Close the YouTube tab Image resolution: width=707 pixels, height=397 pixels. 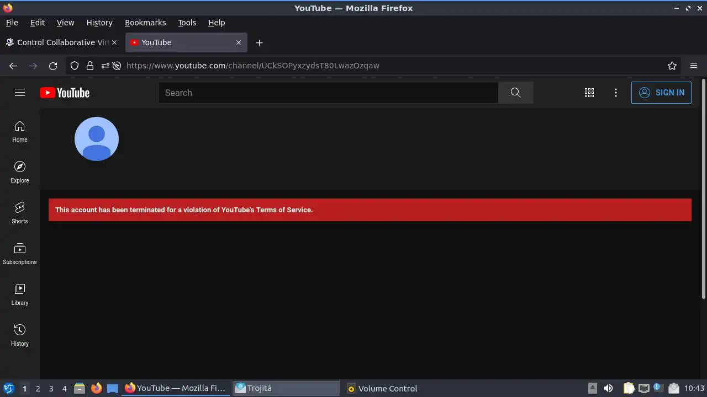pos(239,42)
